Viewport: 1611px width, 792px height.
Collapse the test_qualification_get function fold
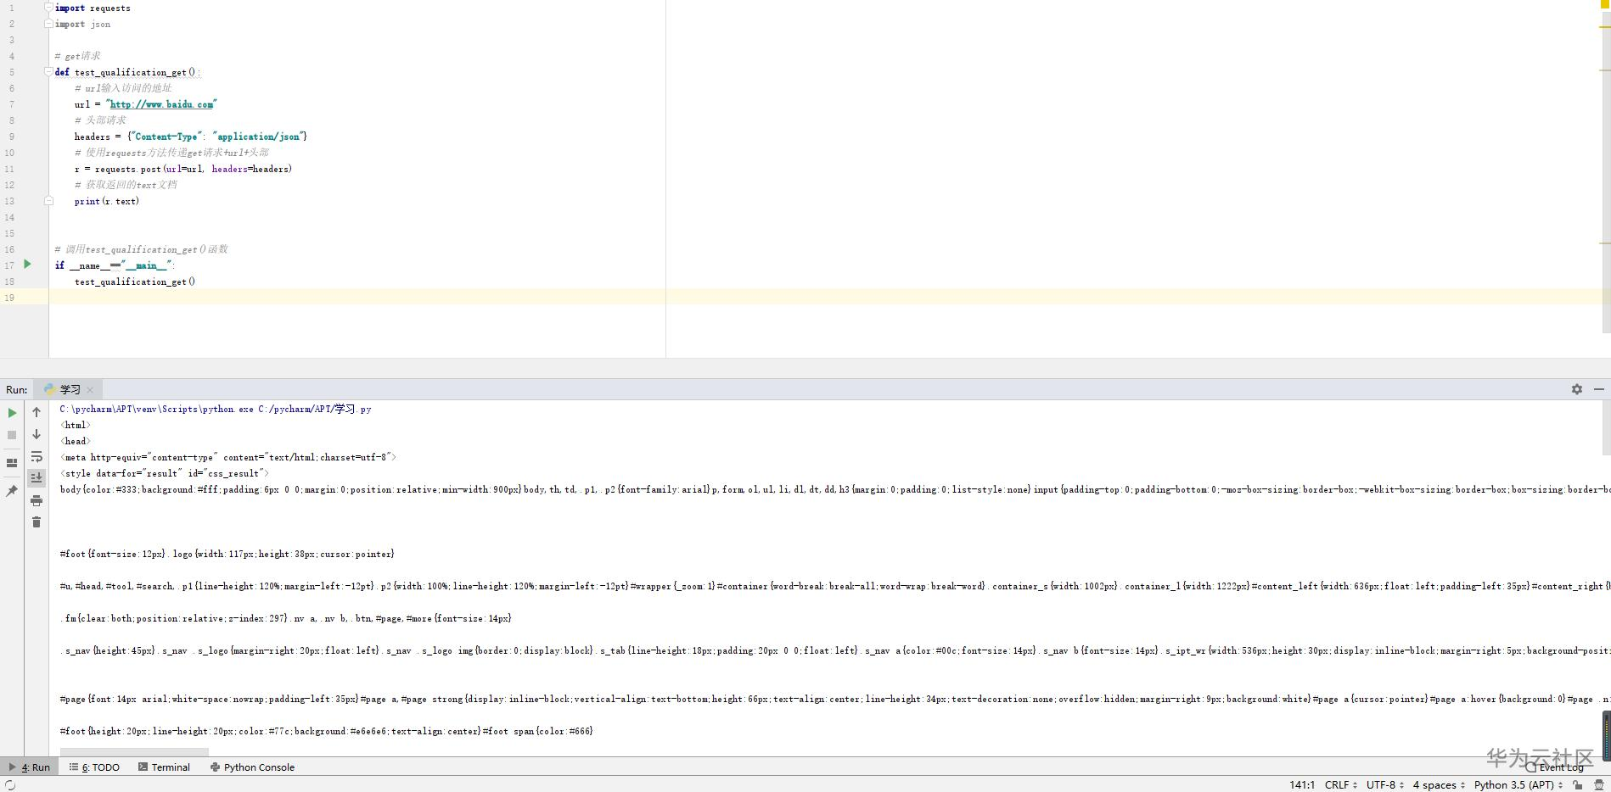(48, 72)
